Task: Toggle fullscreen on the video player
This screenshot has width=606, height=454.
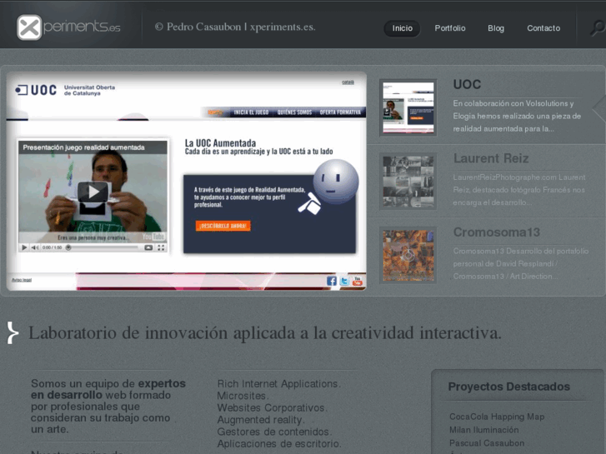Action: click(x=161, y=247)
